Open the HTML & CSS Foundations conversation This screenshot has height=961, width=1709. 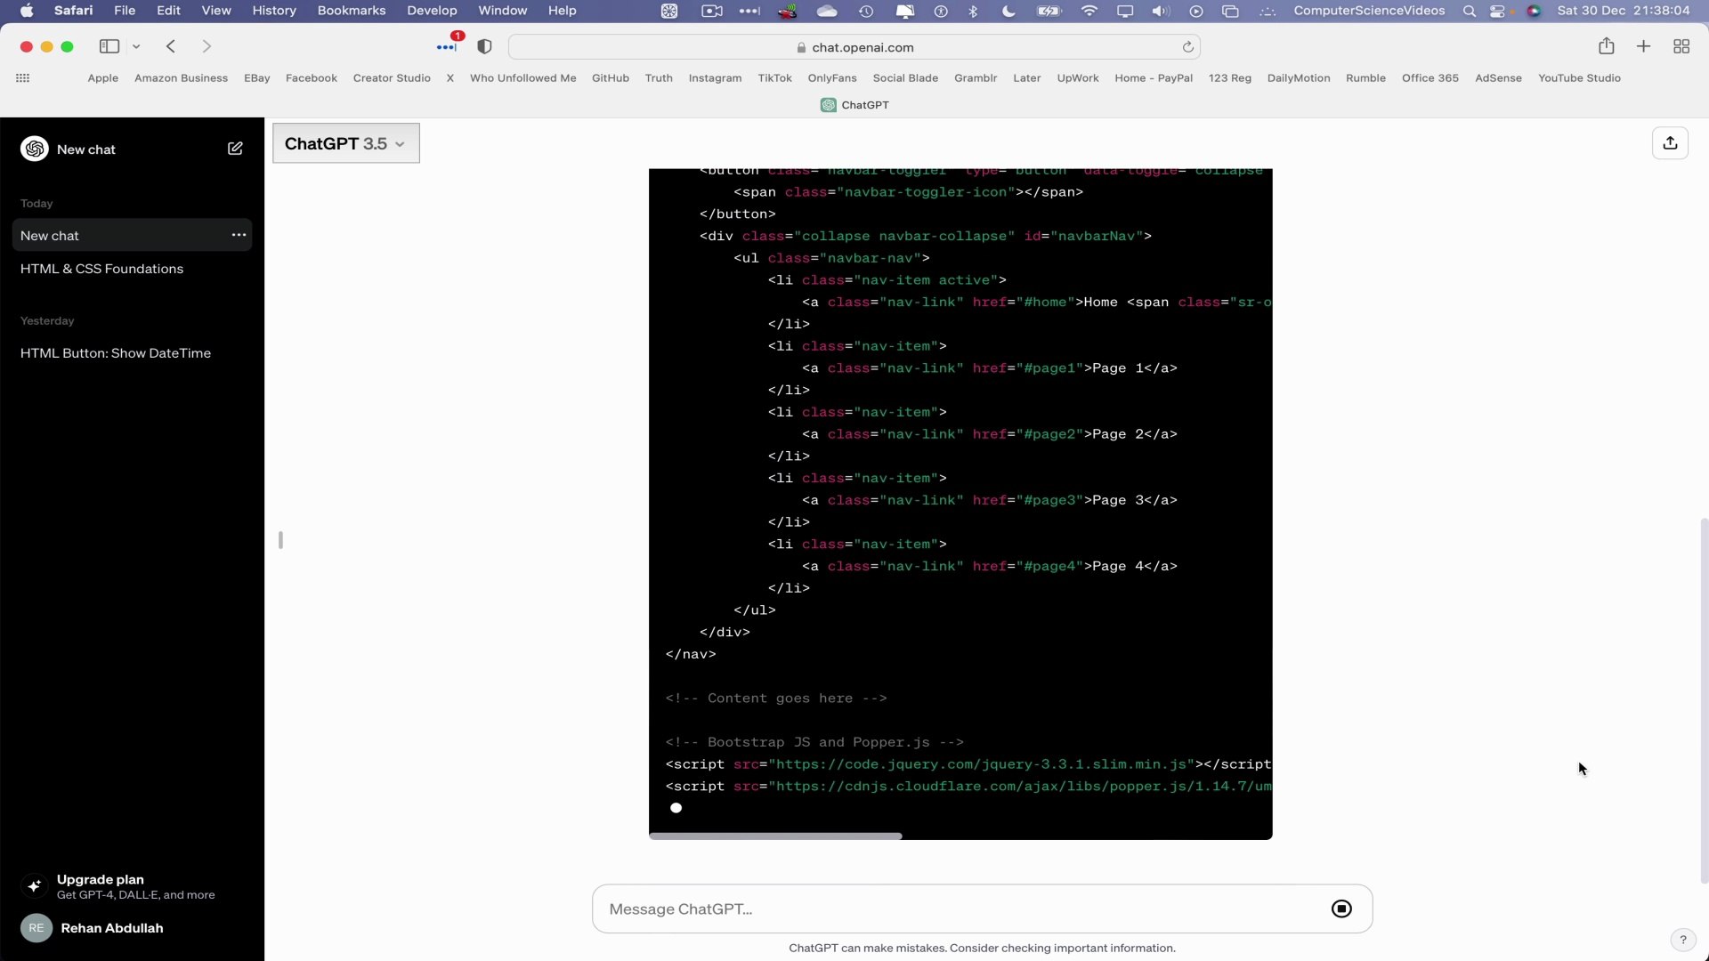(101, 269)
